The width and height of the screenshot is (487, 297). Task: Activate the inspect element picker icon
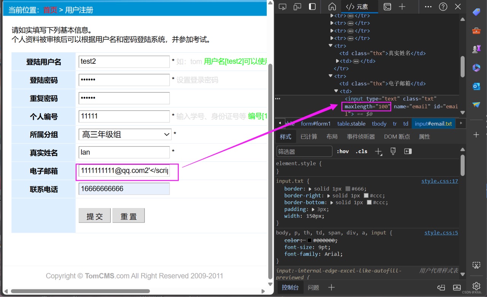click(x=282, y=7)
